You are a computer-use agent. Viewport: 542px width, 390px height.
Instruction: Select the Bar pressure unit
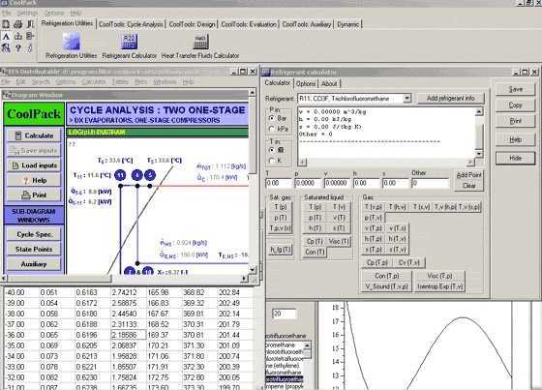coord(272,118)
